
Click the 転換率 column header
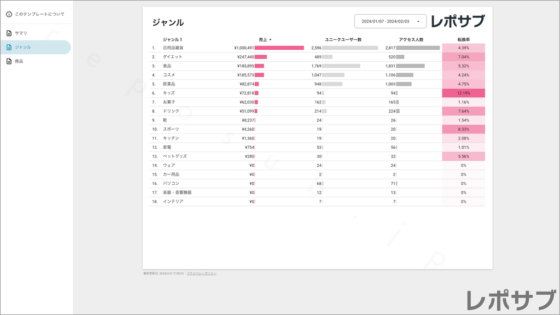click(464, 39)
